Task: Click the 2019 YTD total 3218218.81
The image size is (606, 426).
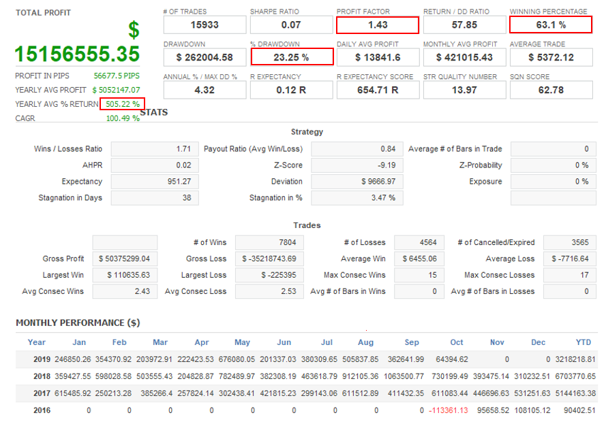Action: coord(575,359)
